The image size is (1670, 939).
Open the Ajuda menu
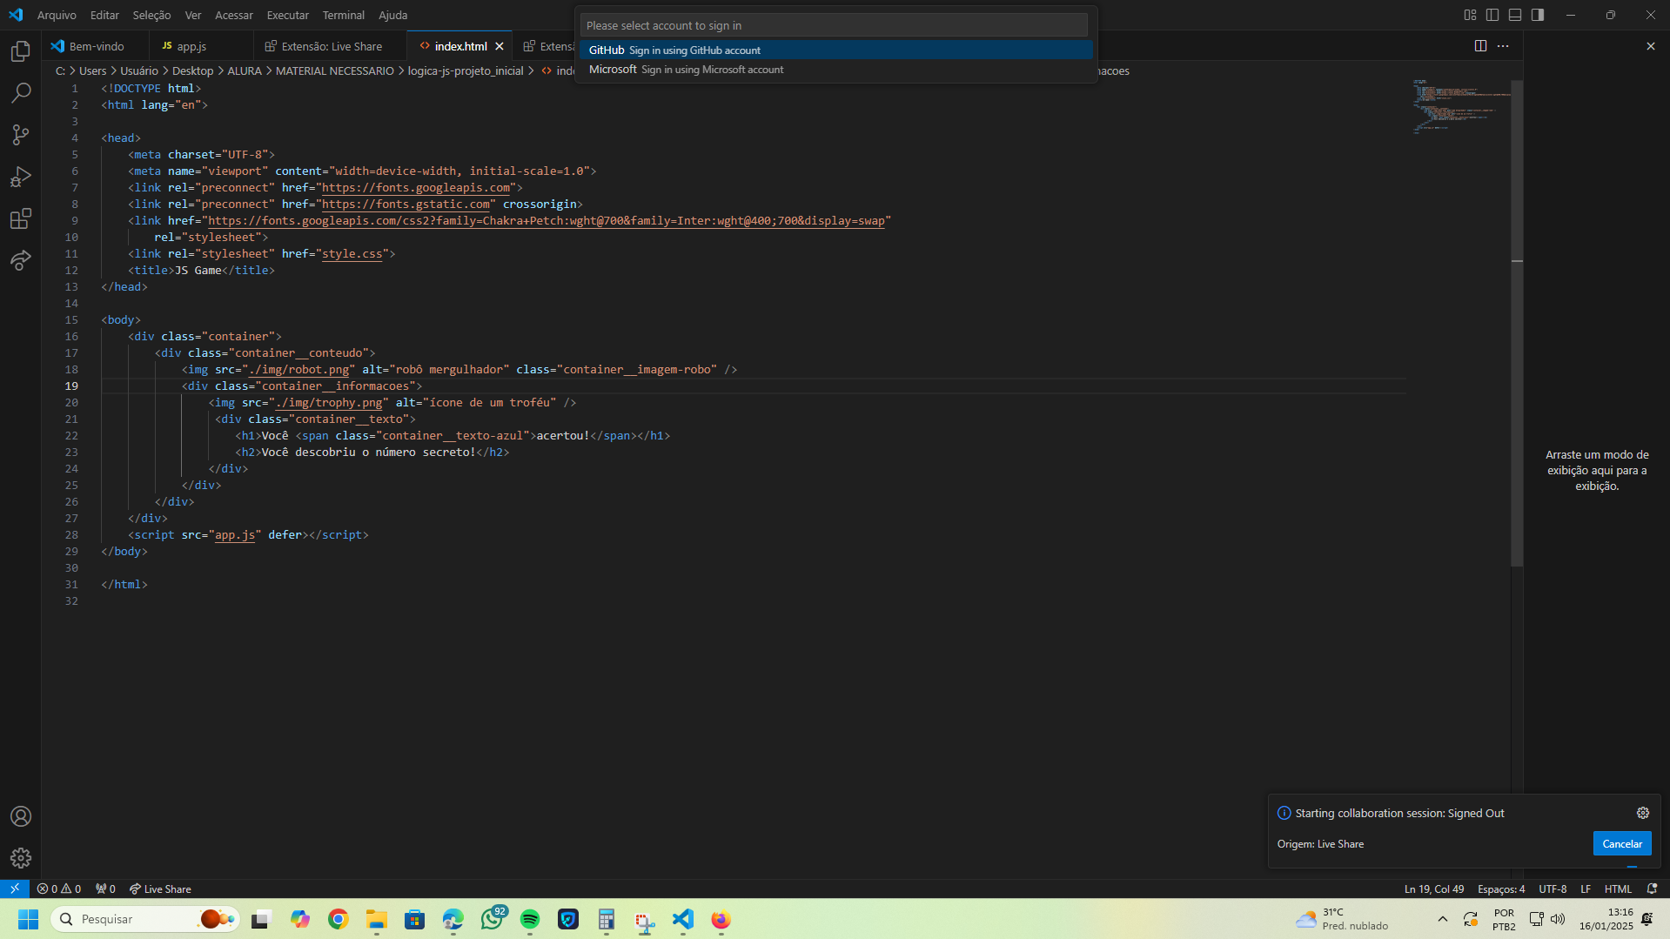[392, 15]
